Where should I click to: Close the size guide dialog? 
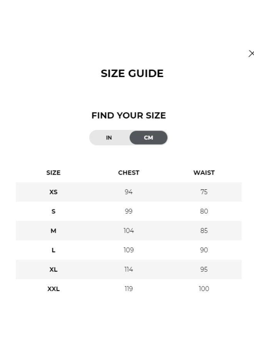click(x=252, y=53)
